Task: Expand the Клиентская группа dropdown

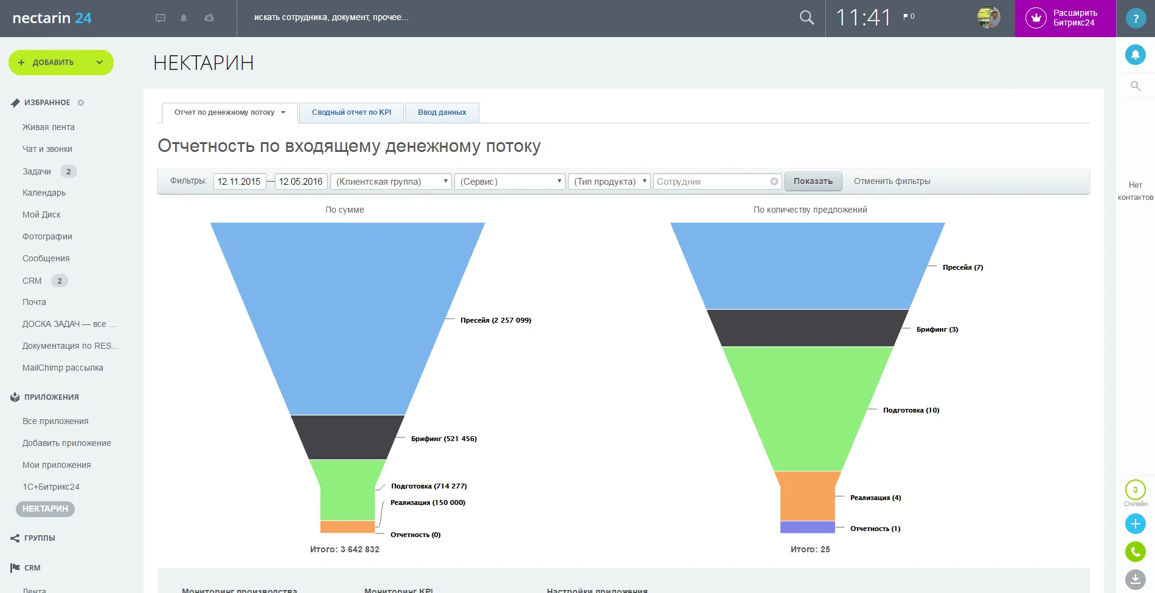Action: click(x=393, y=182)
